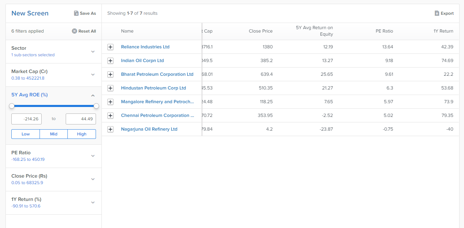Open Chennai Petroleum Corporation link
The width and height of the screenshot is (464, 228).
[158, 116]
